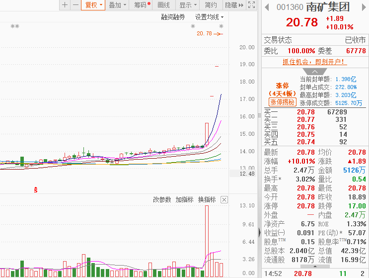Click the 20.78 latest price arrow label

(x=210, y=33)
